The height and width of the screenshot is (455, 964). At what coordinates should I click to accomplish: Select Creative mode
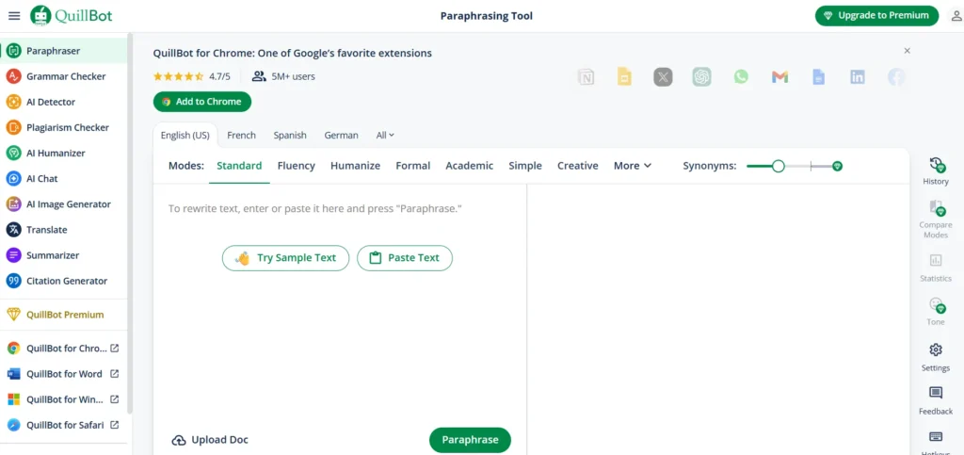[x=577, y=166]
